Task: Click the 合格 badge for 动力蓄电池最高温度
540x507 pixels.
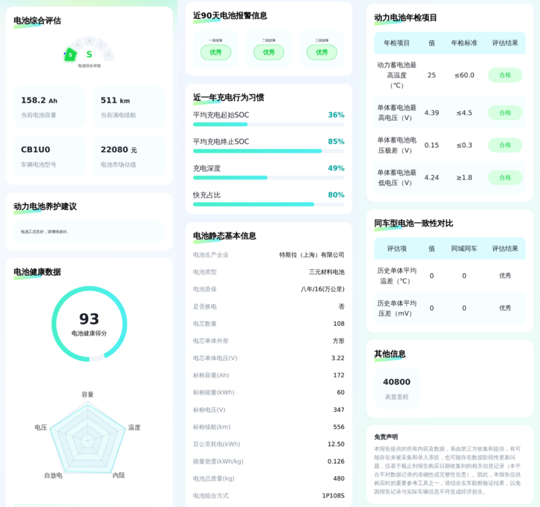Action: point(505,75)
